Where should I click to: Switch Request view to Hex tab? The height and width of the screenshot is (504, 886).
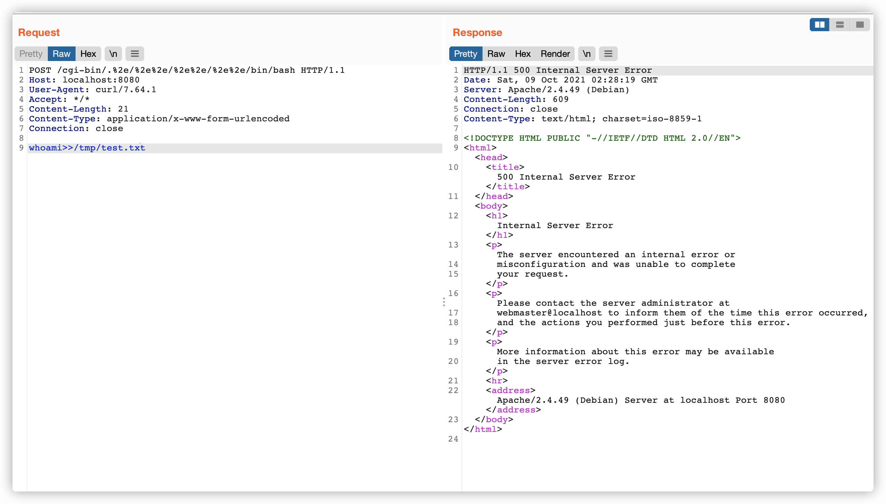click(x=88, y=54)
